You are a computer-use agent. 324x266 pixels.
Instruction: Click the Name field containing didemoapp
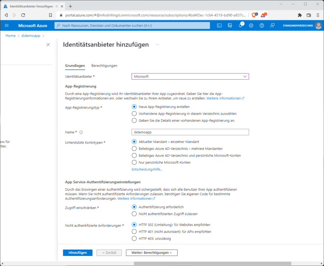(x=190, y=132)
